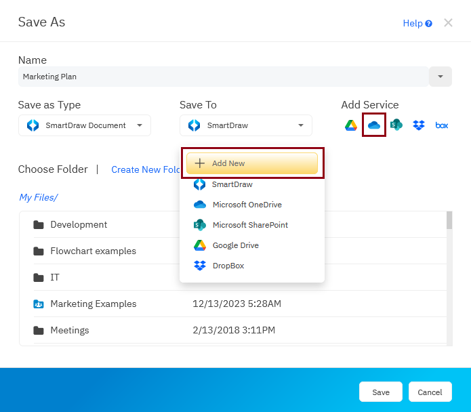The image size is (471, 412).
Task: Click the My Files/ path link
Action: tap(38, 197)
